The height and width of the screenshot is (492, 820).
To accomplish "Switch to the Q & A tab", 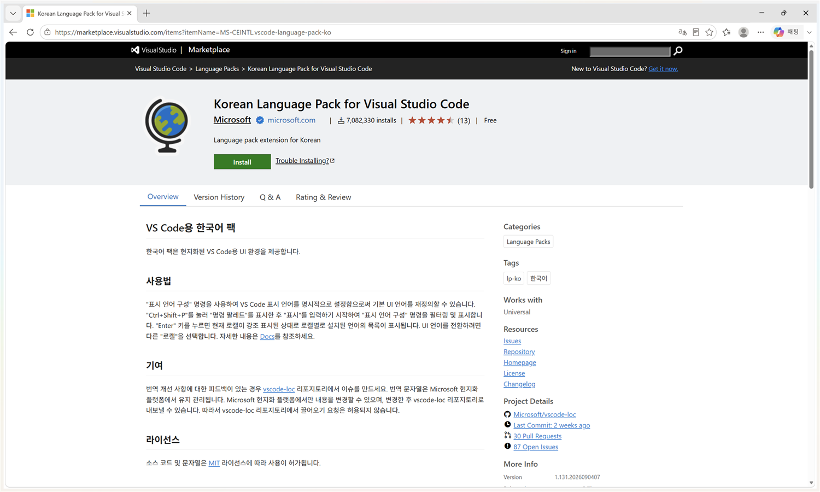I will pos(270,197).
